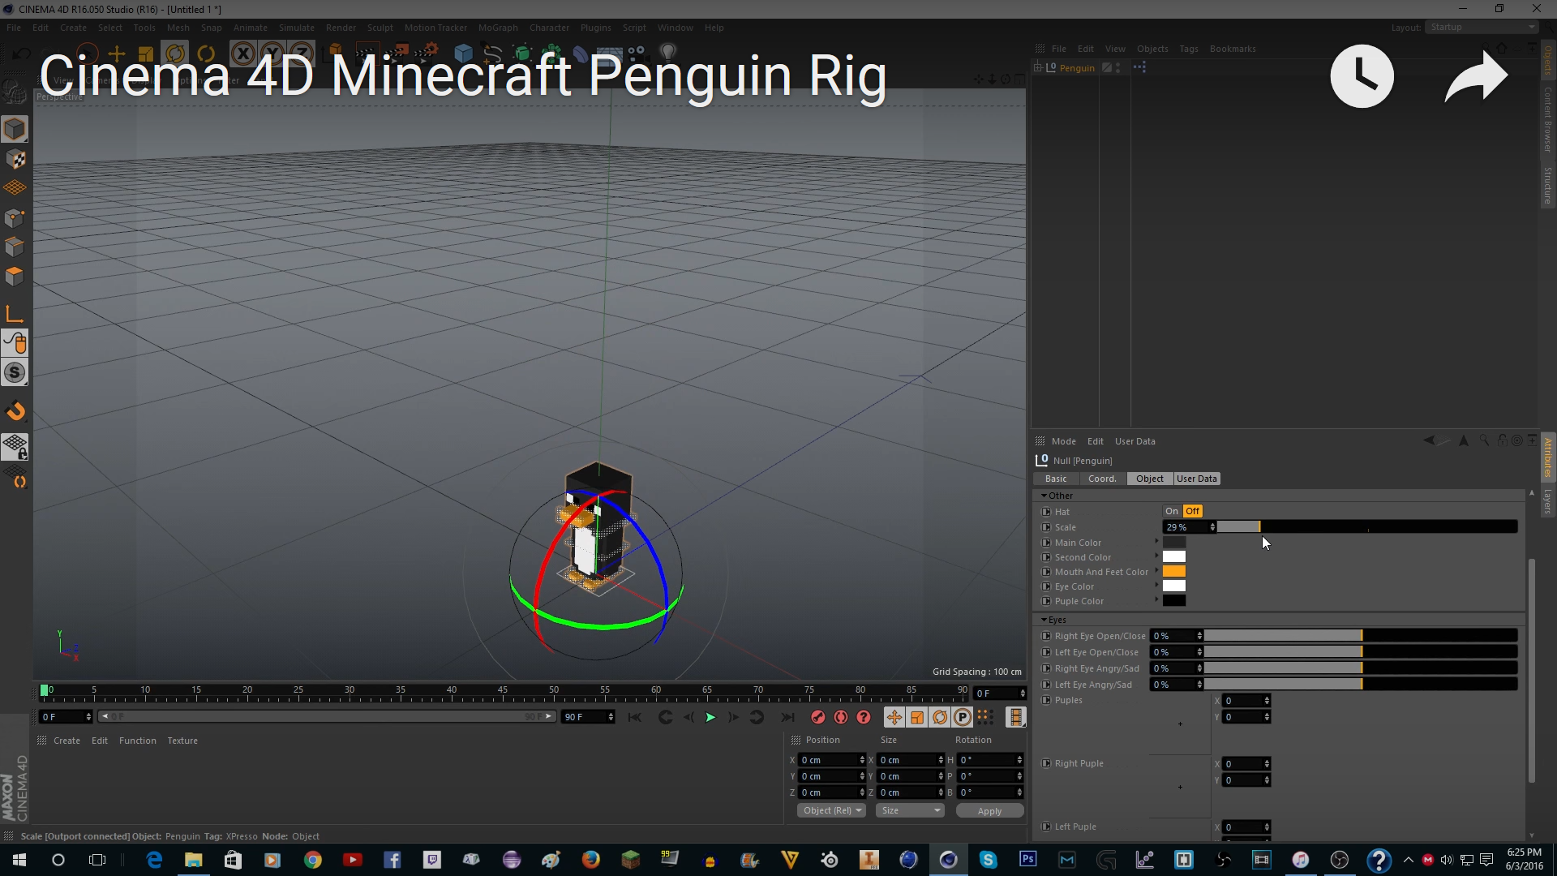The height and width of the screenshot is (876, 1557).
Task: Switch to Edges mode icon
Action: (x=15, y=247)
